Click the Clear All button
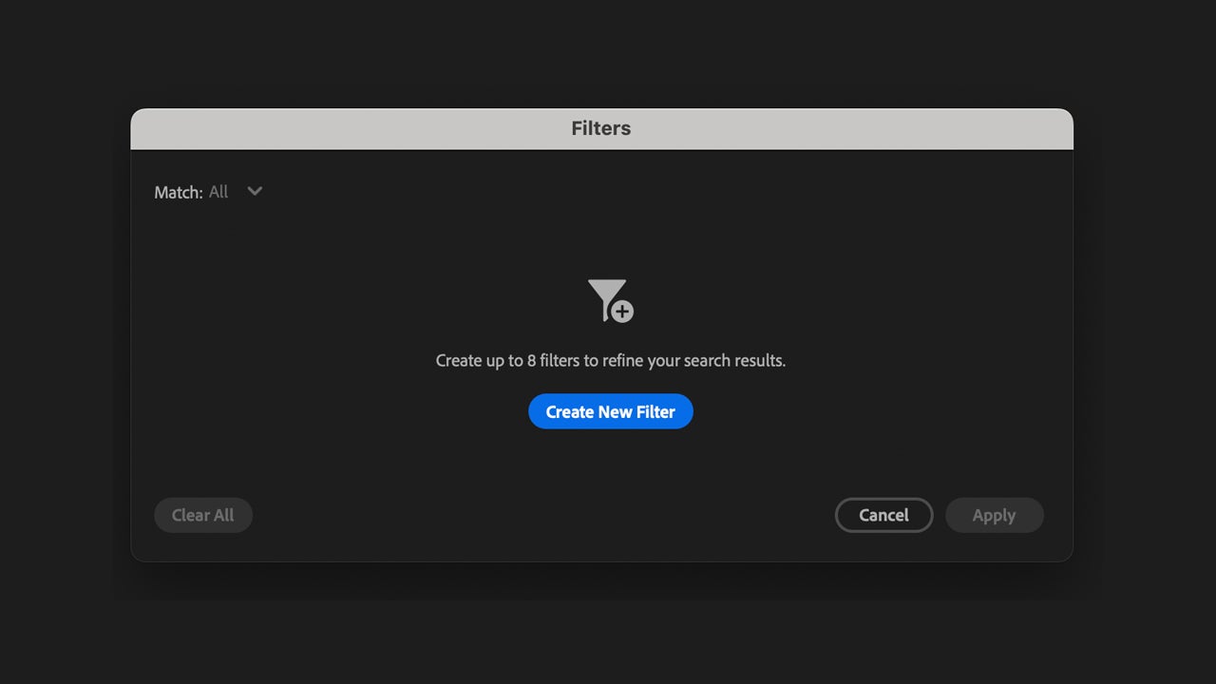Screen dimensions: 1216x684 202,515
